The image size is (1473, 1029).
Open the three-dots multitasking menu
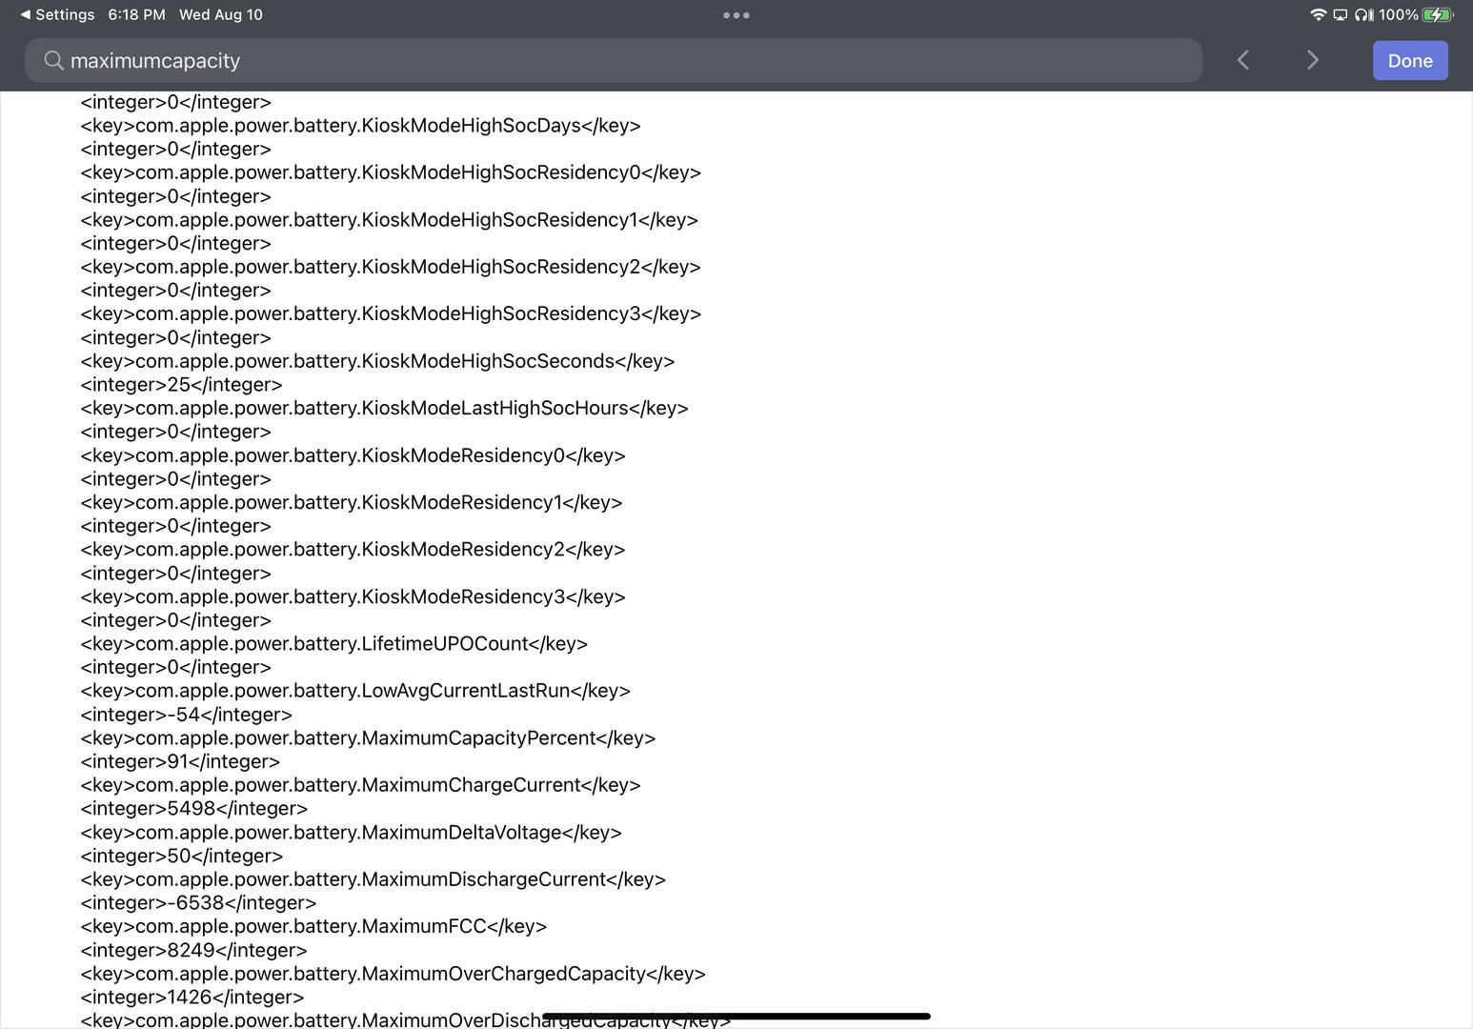click(736, 15)
